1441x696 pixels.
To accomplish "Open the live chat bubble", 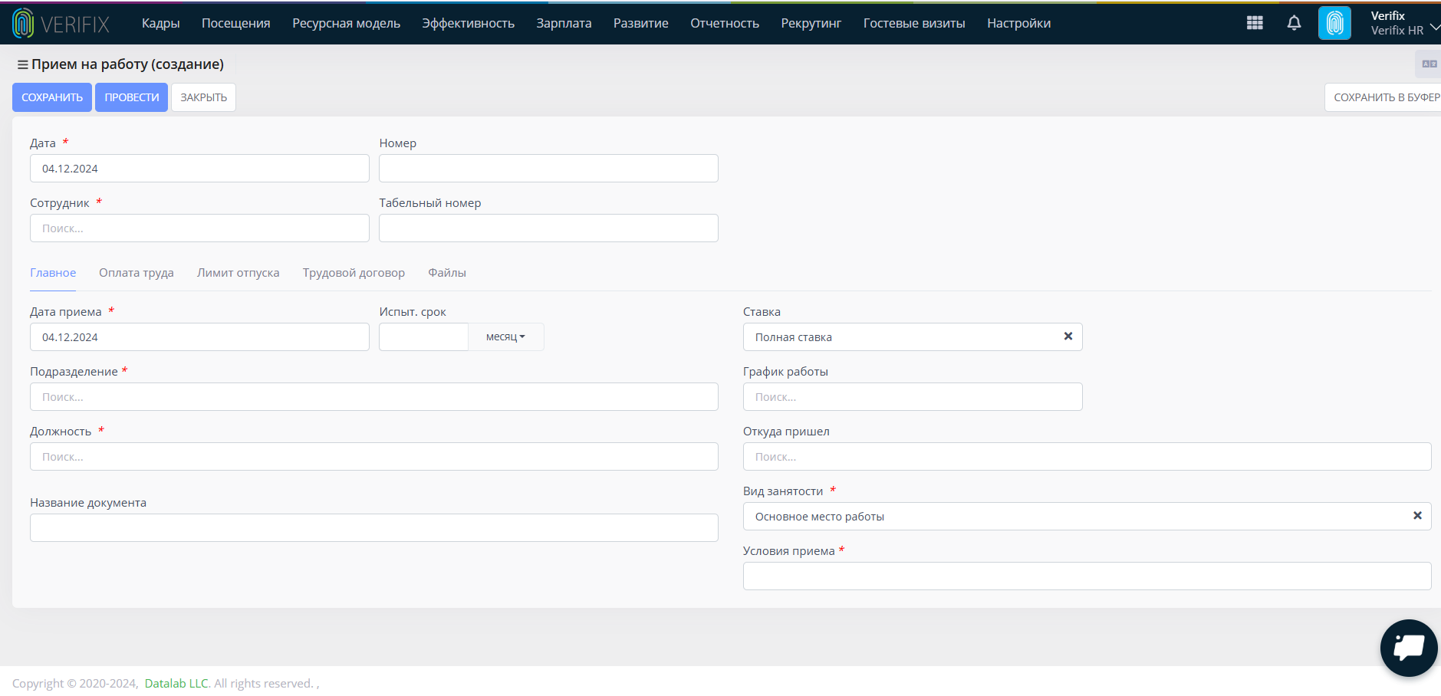I will coord(1409,648).
